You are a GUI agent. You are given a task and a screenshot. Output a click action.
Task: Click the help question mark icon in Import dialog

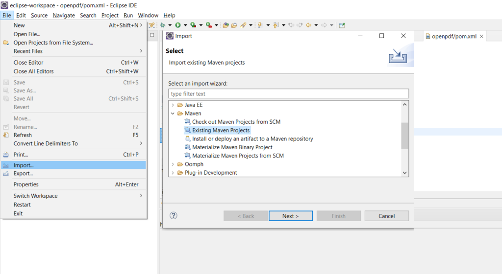(x=173, y=216)
